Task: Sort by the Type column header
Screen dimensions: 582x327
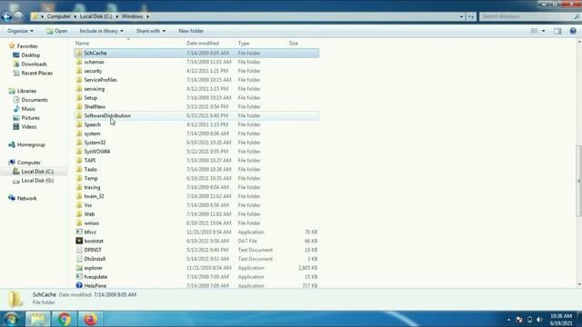Action: pos(244,44)
